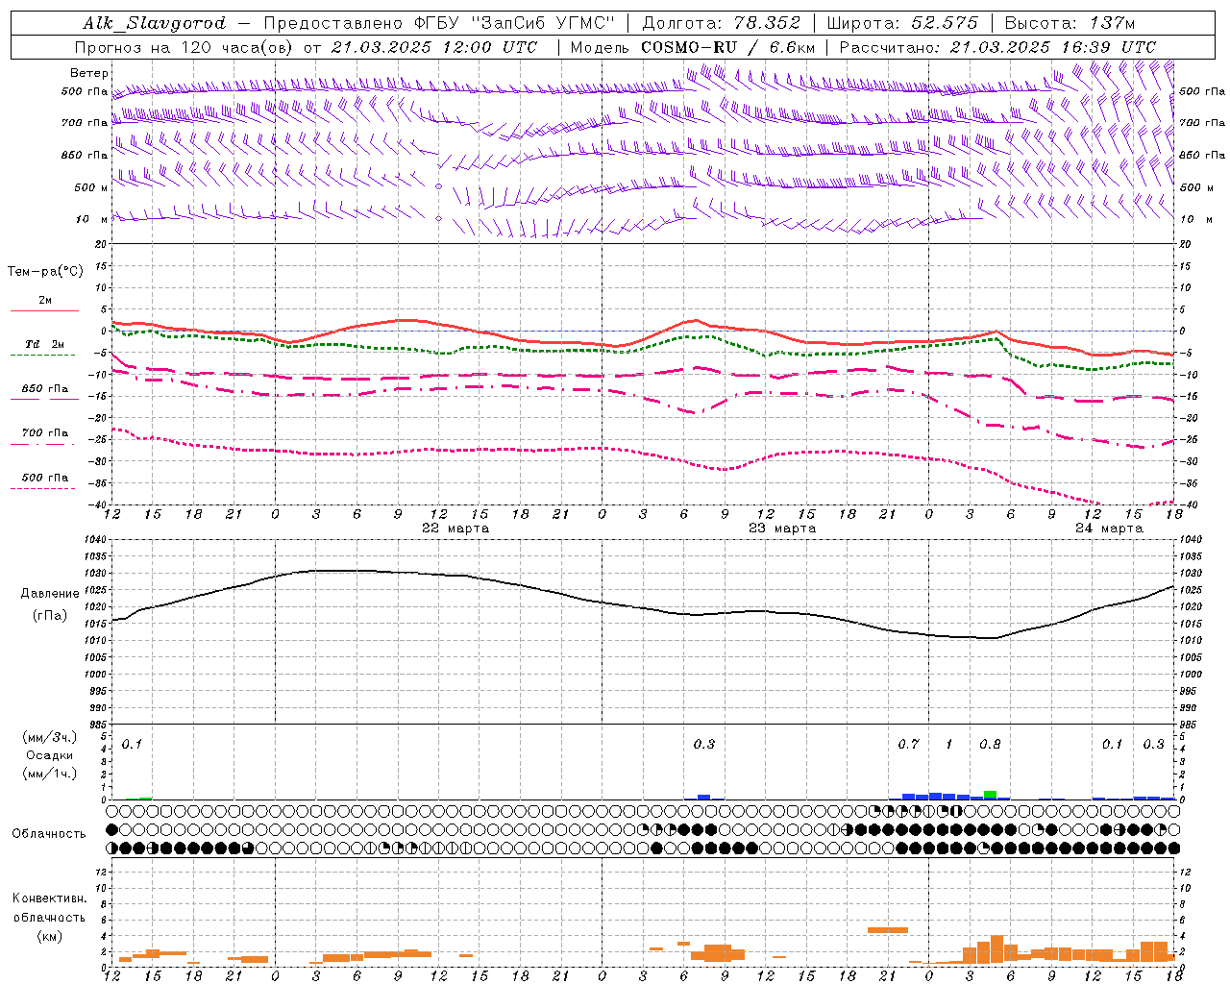Click the 0.8 precipitation total value
This screenshot has width=1230, height=984.
[x=990, y=745]
